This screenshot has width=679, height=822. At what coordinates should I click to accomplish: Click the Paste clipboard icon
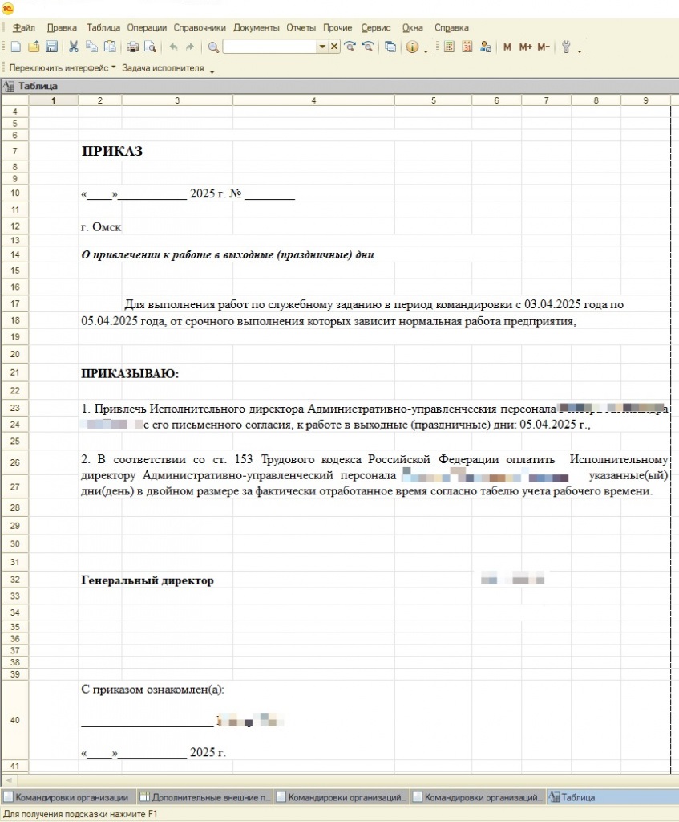(110, 47)
